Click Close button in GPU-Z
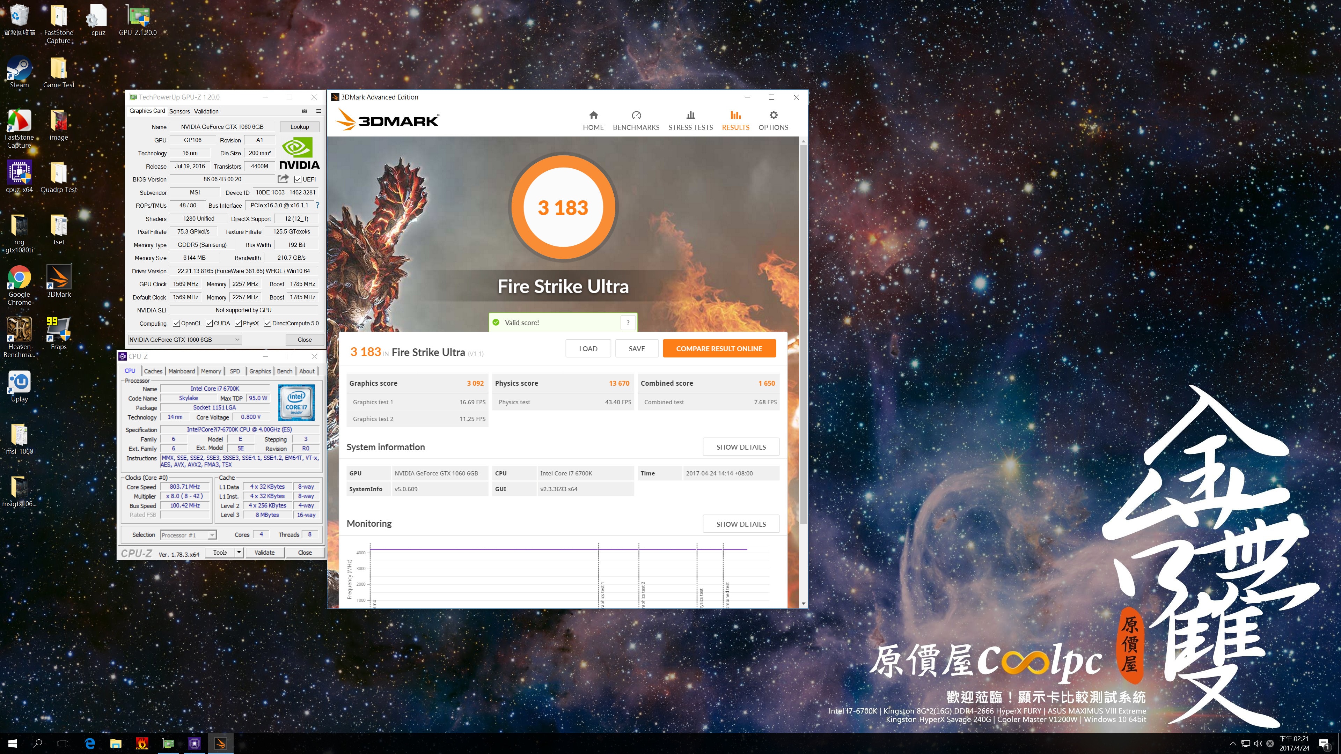 pyautogui.click(x=305, y=340)
